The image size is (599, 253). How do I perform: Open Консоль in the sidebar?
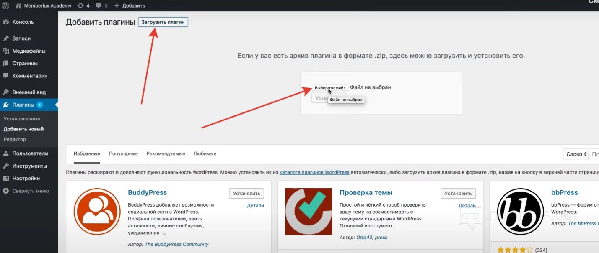[x=23, y=22]
